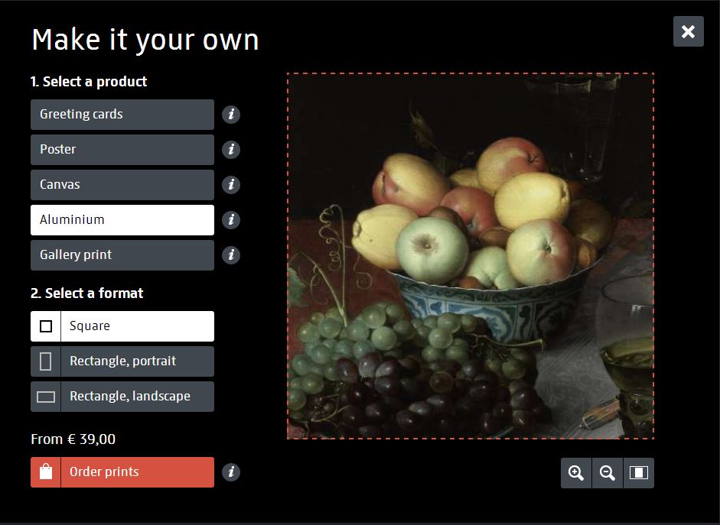The image size is (720, 525).
Task: Click the cropped painting preview image
Action: click(x=471, y=256)
